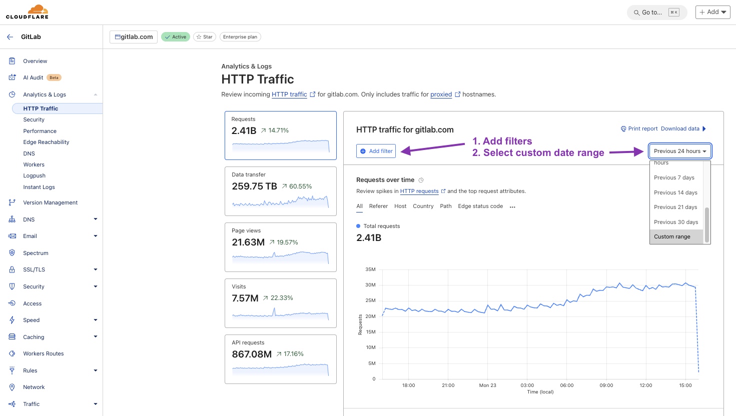Click the Rules funnel icon

(x=12, y=370)
